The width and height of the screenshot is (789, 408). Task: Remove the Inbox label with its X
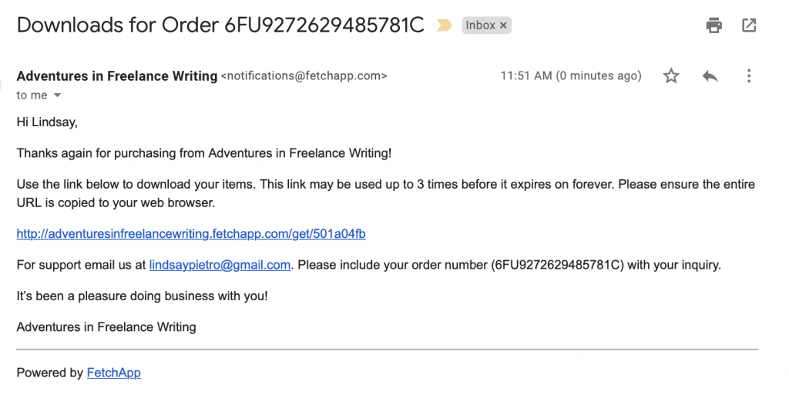504,25
